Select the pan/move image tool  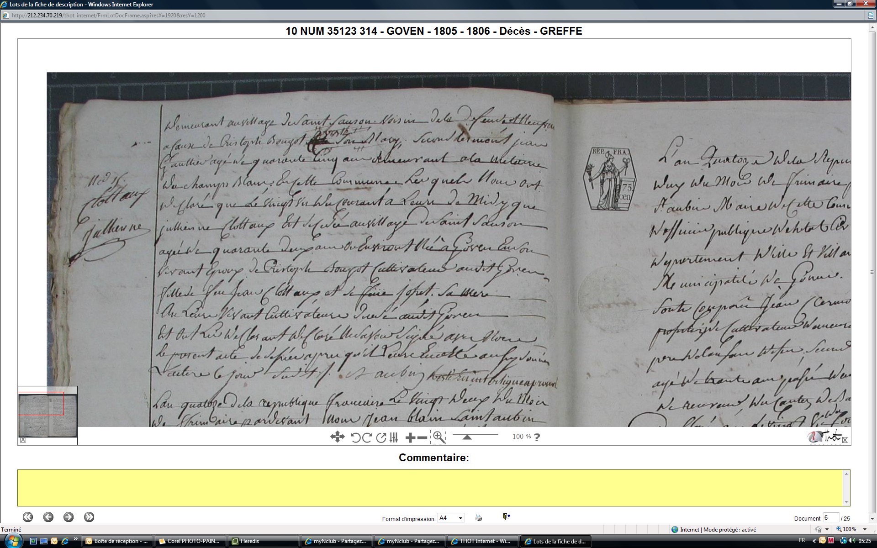337,437
